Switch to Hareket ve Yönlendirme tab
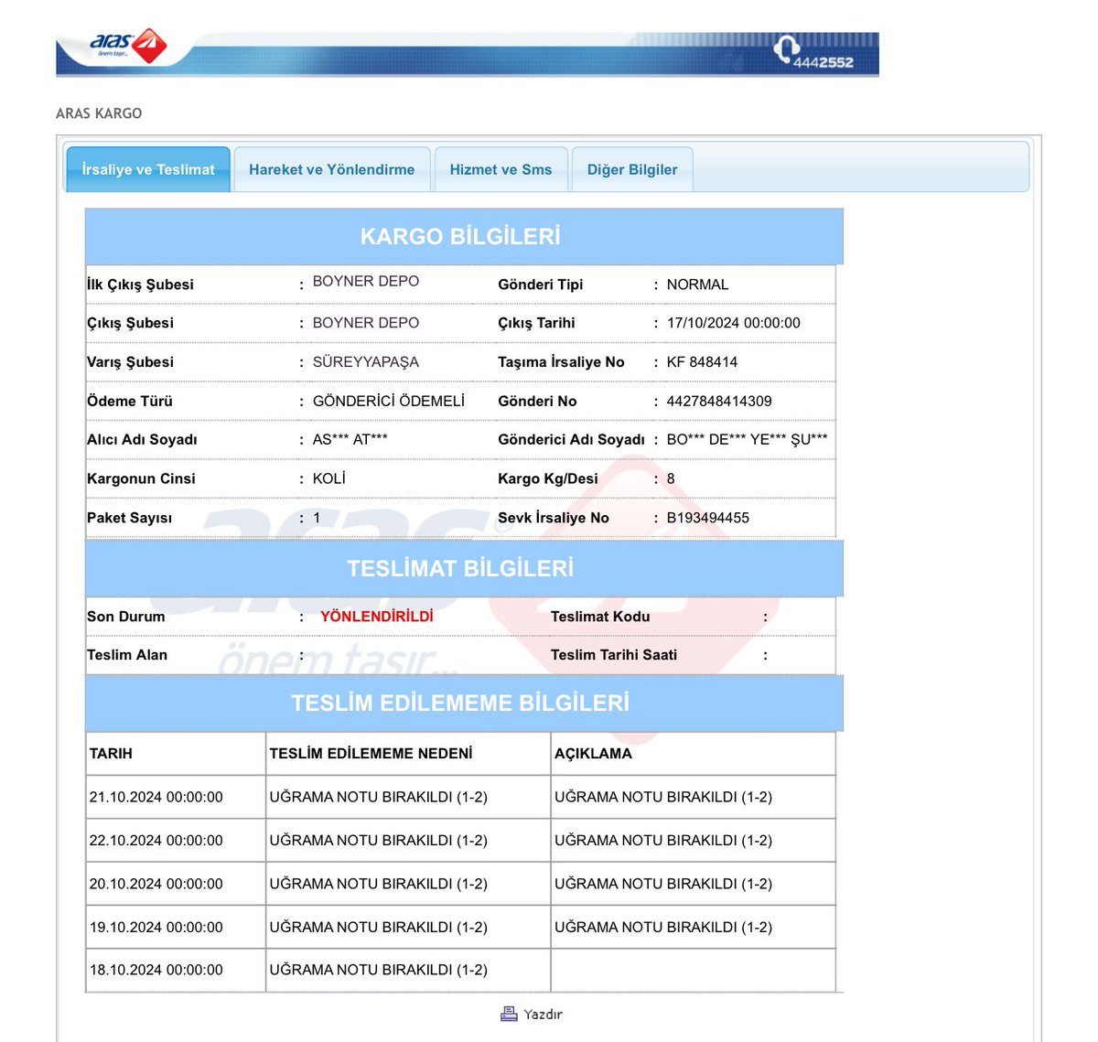 (332, 169)
